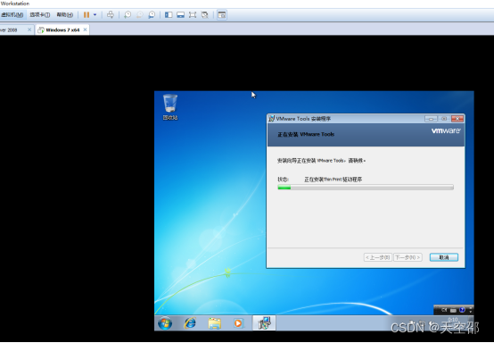
Task: Close the VMware Tools installer window
Action: [x=457, y=119]
